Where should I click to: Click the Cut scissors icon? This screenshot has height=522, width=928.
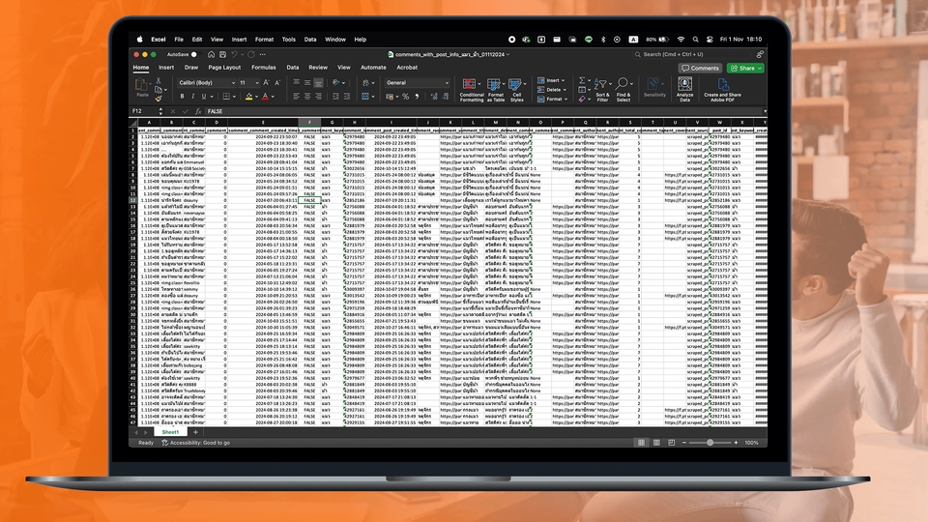click(x=158, y=80)
